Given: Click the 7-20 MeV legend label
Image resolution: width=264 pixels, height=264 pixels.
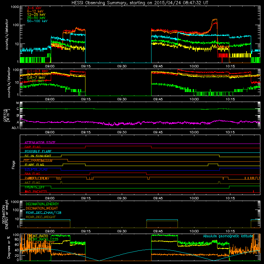Looking at the screenshot, I should click(35, 81).
